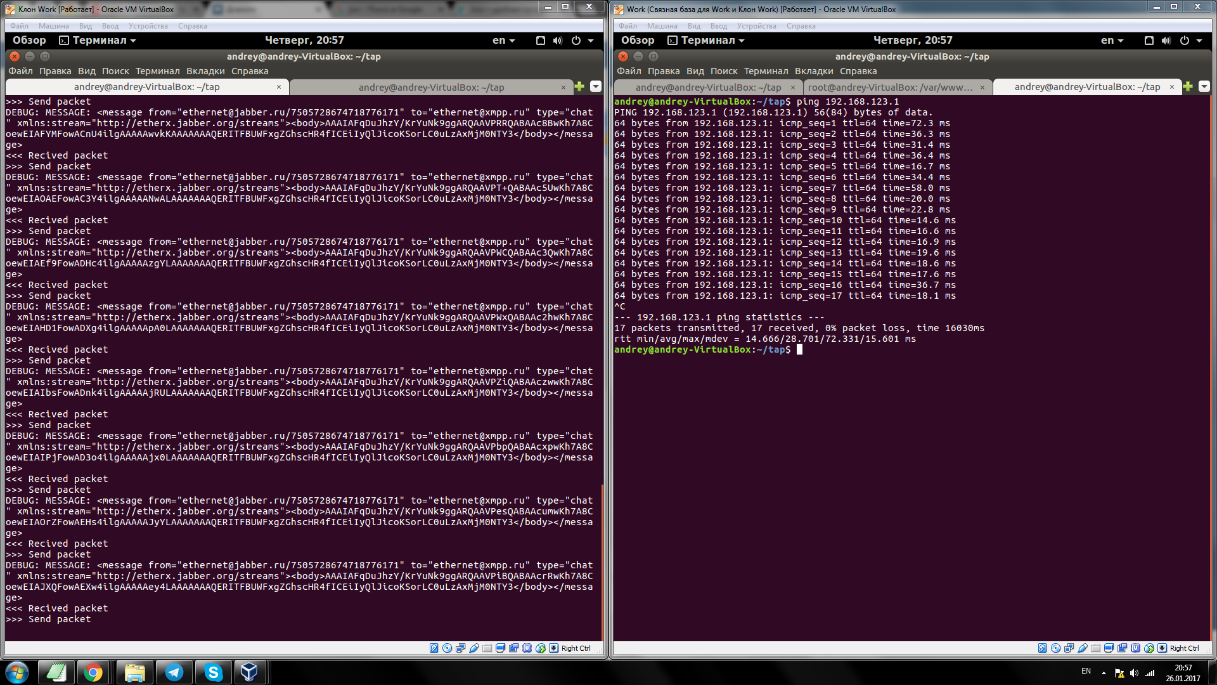Screen dimensions: 1217x685
Task: Click network adapters icon in right VM status bar
Action: coord(1069,648)
